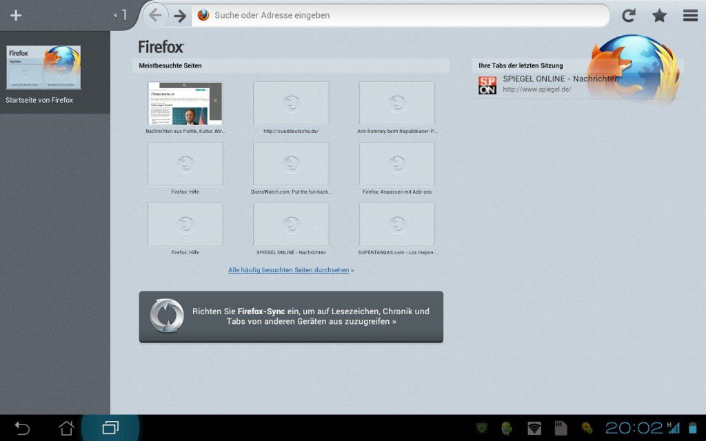Screen dimensions: 706x441
Task: Tap the Android robot notification icon
Action: tap(507, 428)
